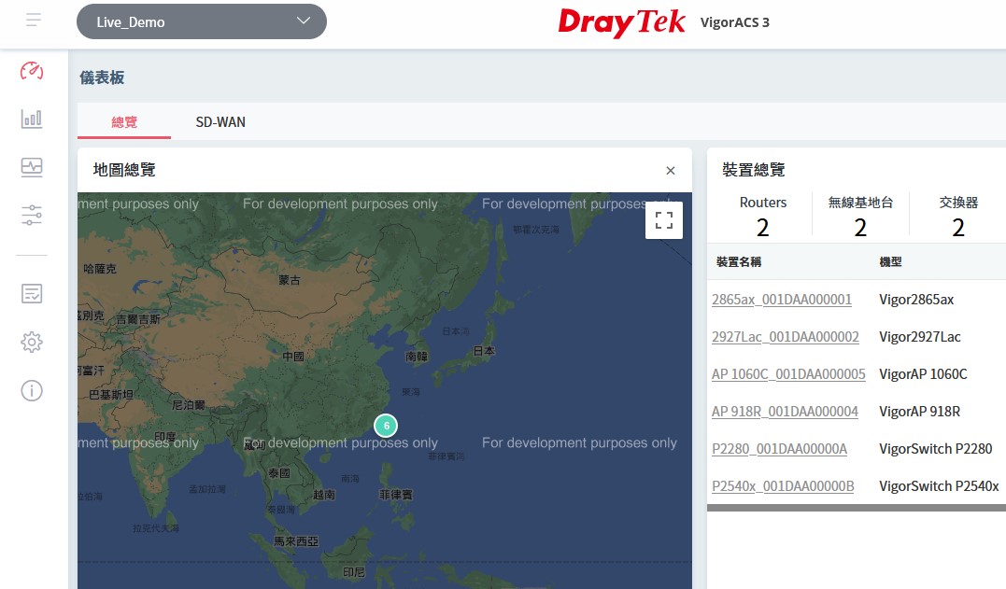Screen dimensions: 1006x589
Task: Open AP 1060C_001DAA000005 device link
Action: click(x=788, y=374)
